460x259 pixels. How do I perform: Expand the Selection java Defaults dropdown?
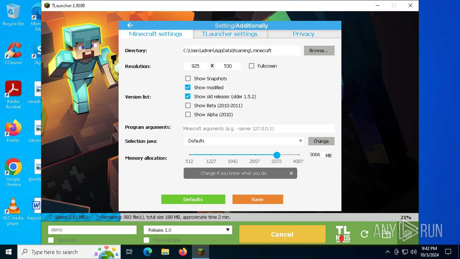point(244,141)
